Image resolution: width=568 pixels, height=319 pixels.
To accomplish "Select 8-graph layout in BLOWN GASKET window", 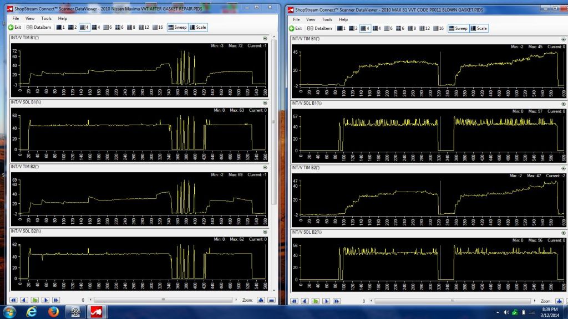I will (x=412, y=28).
